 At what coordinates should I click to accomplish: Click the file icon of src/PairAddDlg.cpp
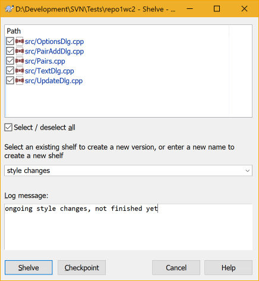tap(20, 51)
